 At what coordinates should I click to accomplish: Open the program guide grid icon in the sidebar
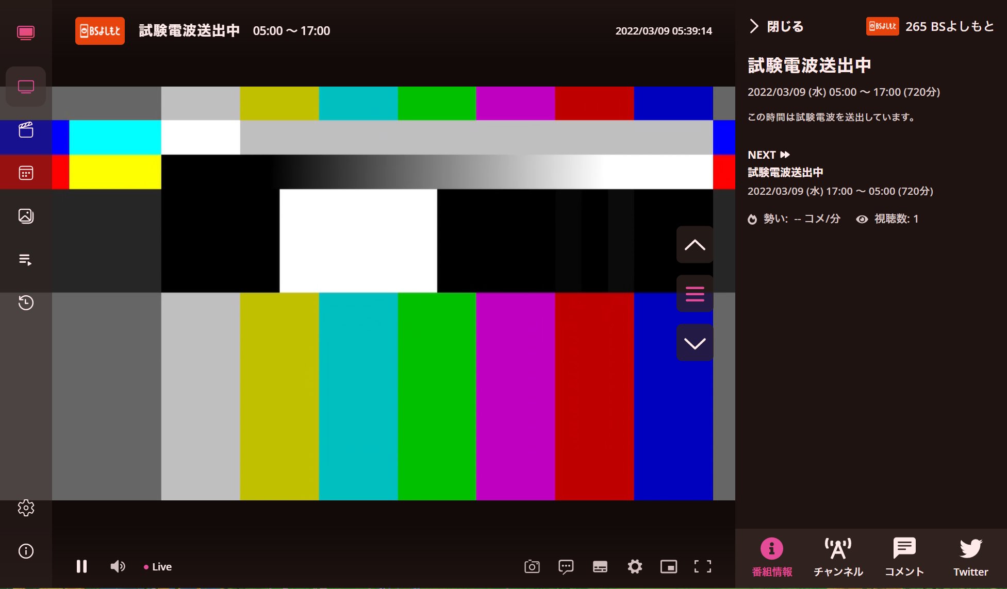tap(26, 172)
